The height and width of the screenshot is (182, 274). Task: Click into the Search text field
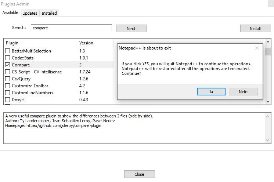coord(71,28)
